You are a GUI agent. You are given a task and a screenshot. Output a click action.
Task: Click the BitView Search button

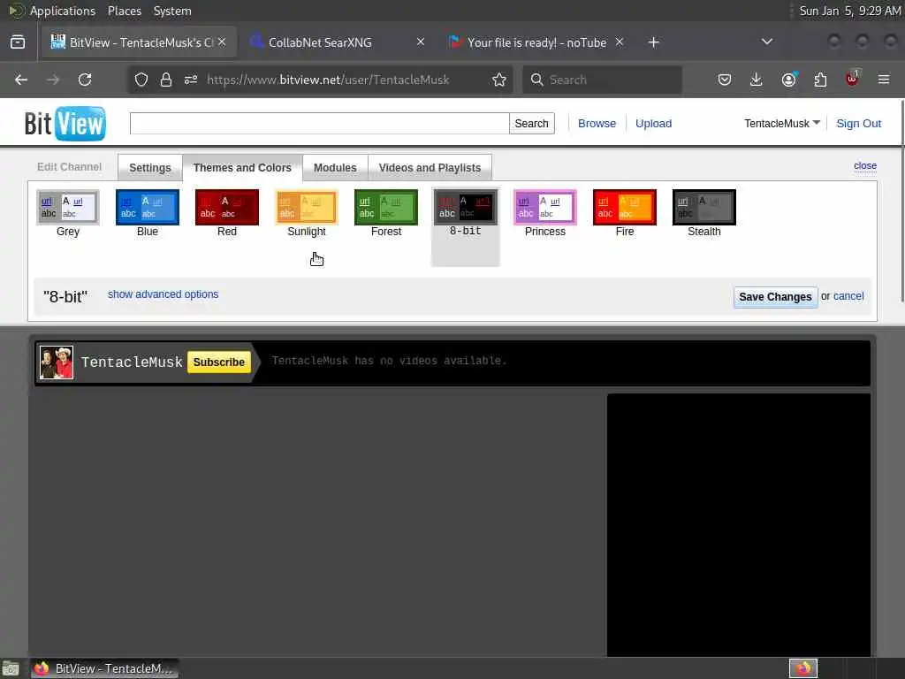point(531,124)
